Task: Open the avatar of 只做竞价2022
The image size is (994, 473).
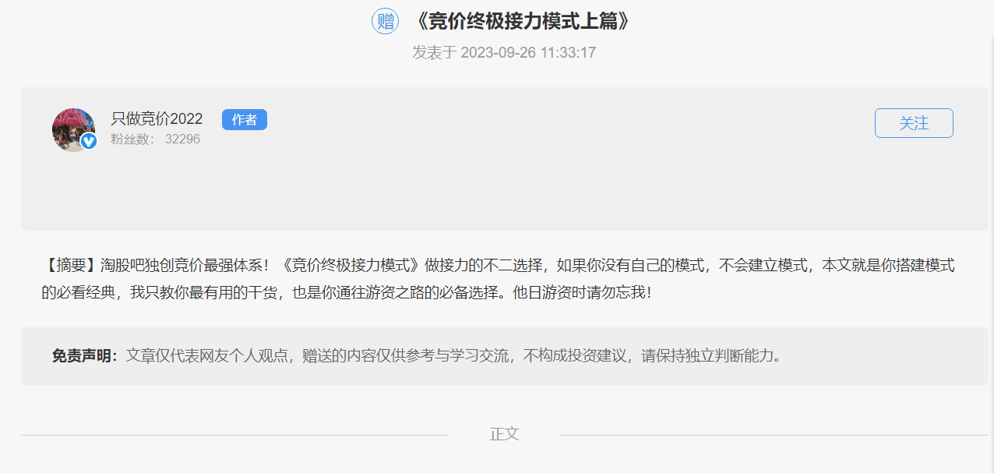Action: click(x=73, y=129)
